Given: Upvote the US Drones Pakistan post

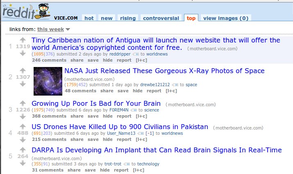Looking at the screenshot, I should pos(23,127).
